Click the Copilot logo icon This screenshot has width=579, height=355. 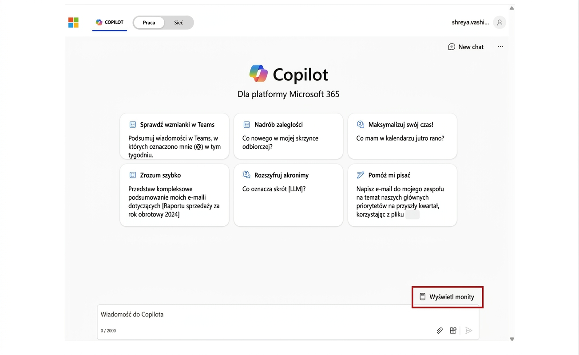(258, 74)
